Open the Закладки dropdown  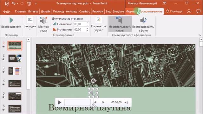(x=30, y=23)
